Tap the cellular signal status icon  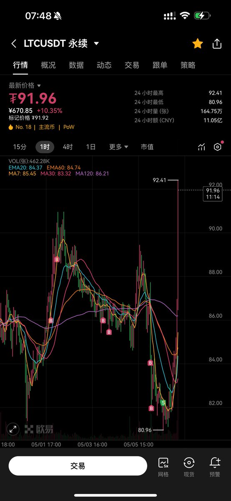(x=169, y=16)
